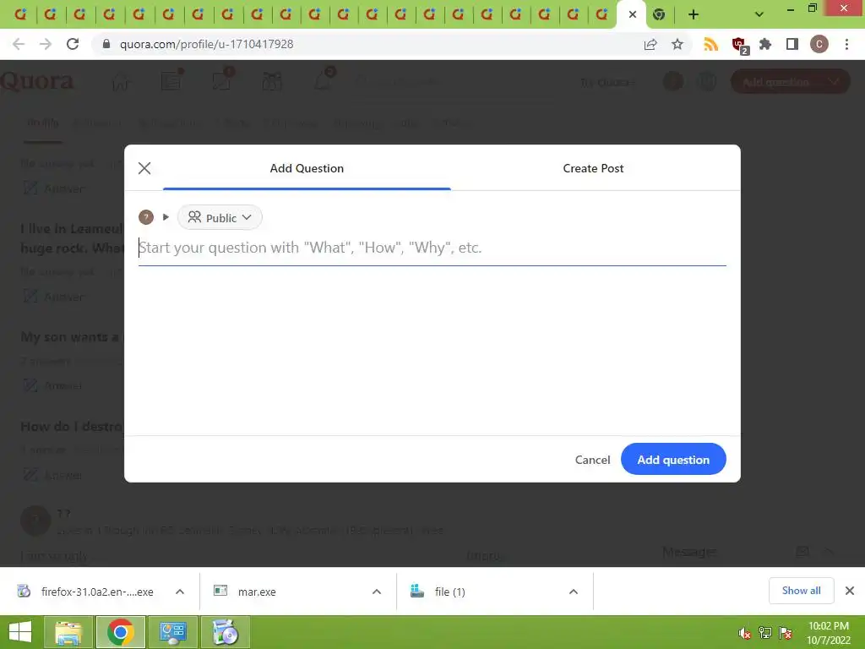Close the active browser tab

click(x=633, y=14)
